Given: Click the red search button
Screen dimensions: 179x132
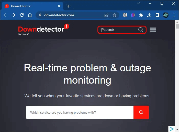Looking at the screenshot, I should 141,112.
